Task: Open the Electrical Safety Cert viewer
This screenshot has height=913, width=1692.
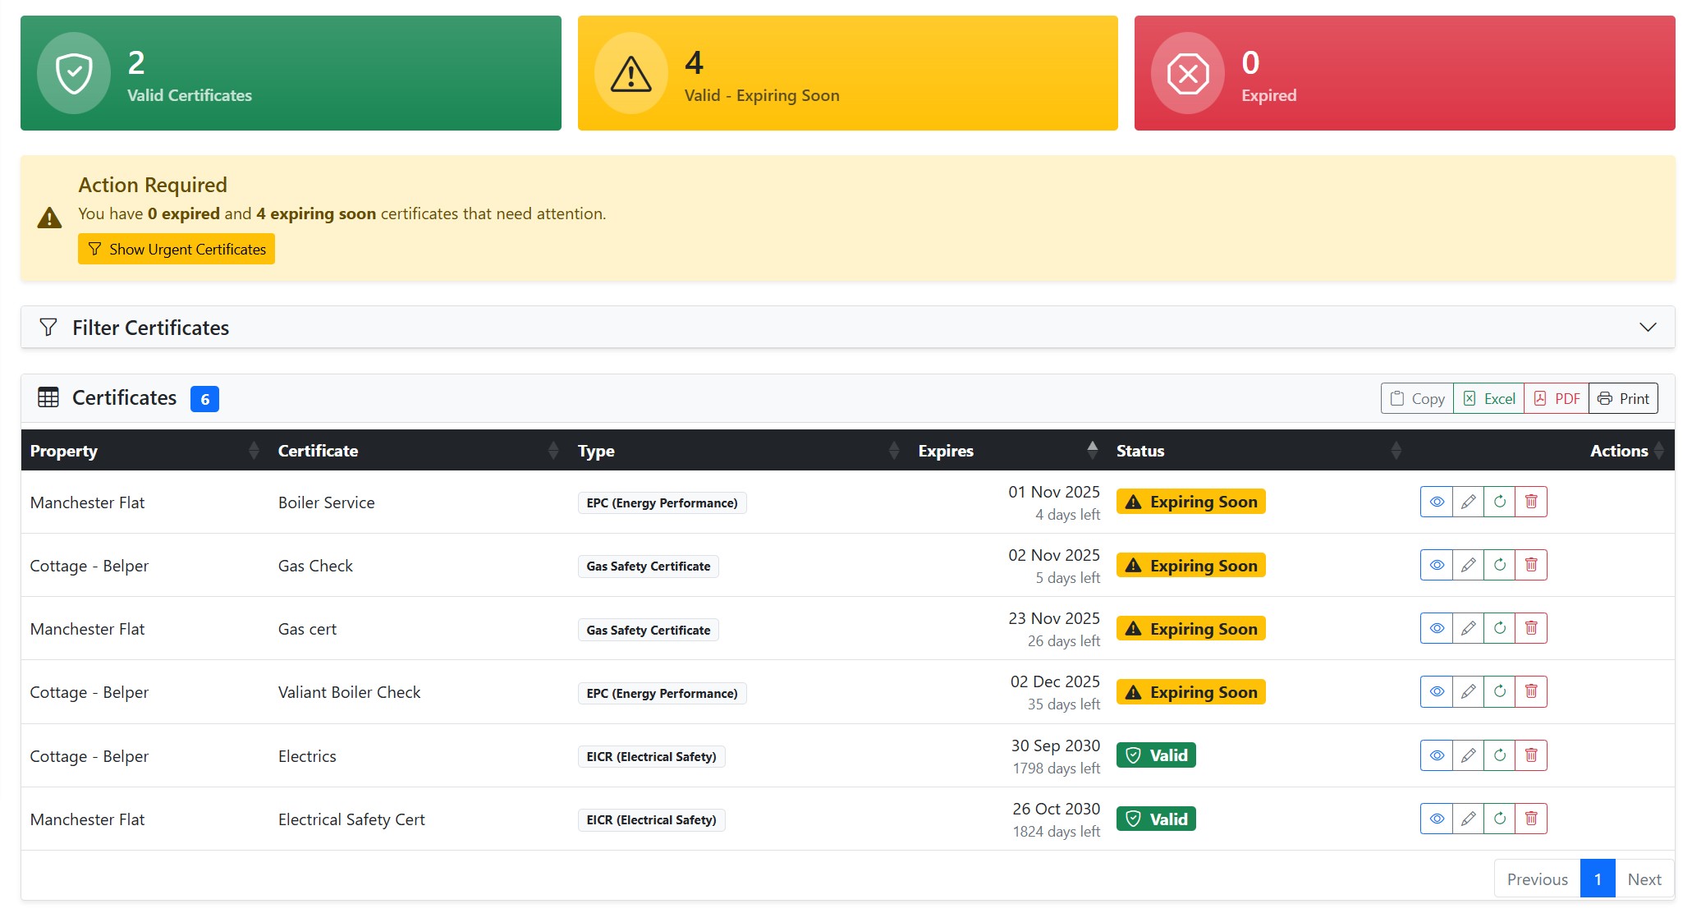Action: [1436, 819]
